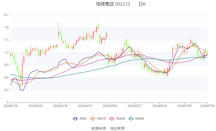Click x-axis date label 20240226

pyautogui.click(x=35, y=106)
